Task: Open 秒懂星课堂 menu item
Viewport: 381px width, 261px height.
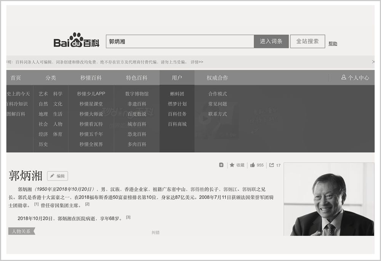Action: point(91,104)
